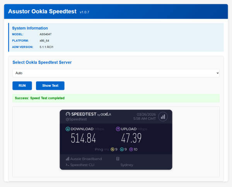The width and height of the screenshot is (232, 187).
Task: Click the platform value x86_64
Action: tap(44, 41)
